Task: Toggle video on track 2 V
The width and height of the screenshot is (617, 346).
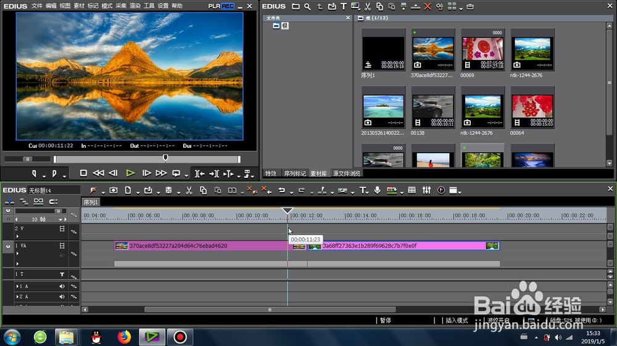Action: click(62, 228)
